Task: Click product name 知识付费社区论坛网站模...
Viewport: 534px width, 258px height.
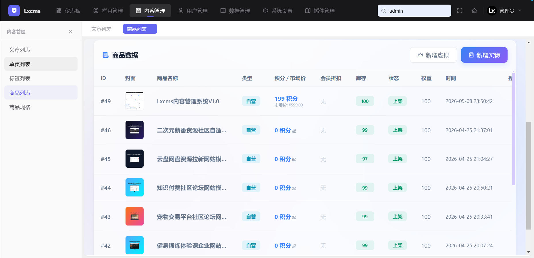Action: click(191, 188)
